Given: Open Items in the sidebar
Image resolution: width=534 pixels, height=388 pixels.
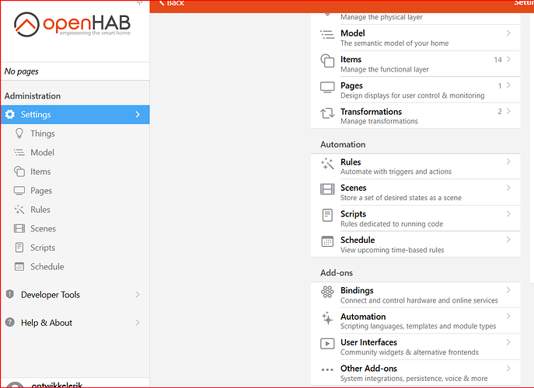Looking at the screenshot, I should pos(75,171).
